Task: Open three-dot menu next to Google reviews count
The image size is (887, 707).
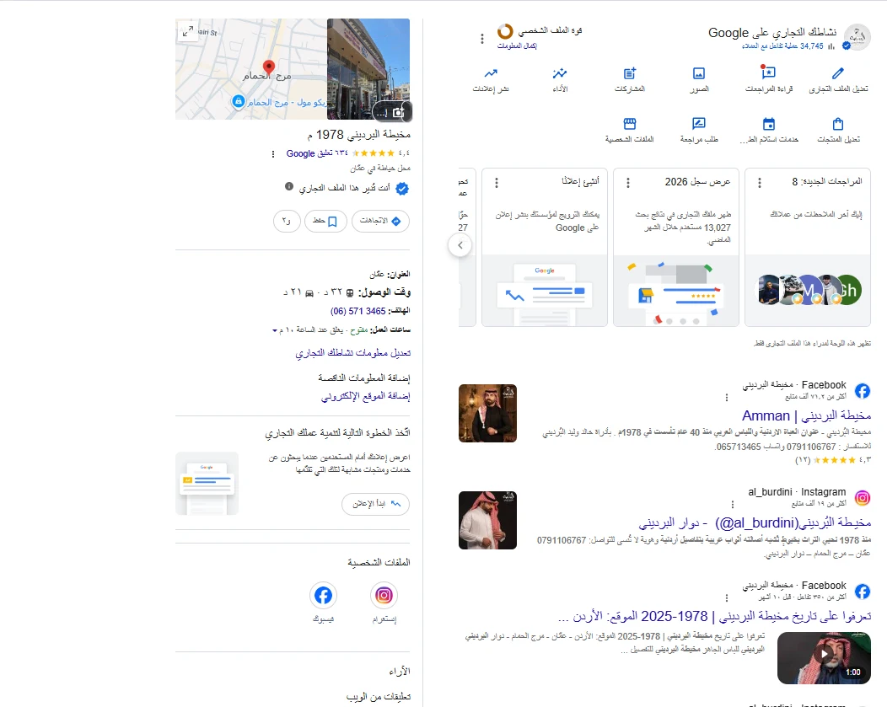Action: pyautogui.click(x=273, y=153)
